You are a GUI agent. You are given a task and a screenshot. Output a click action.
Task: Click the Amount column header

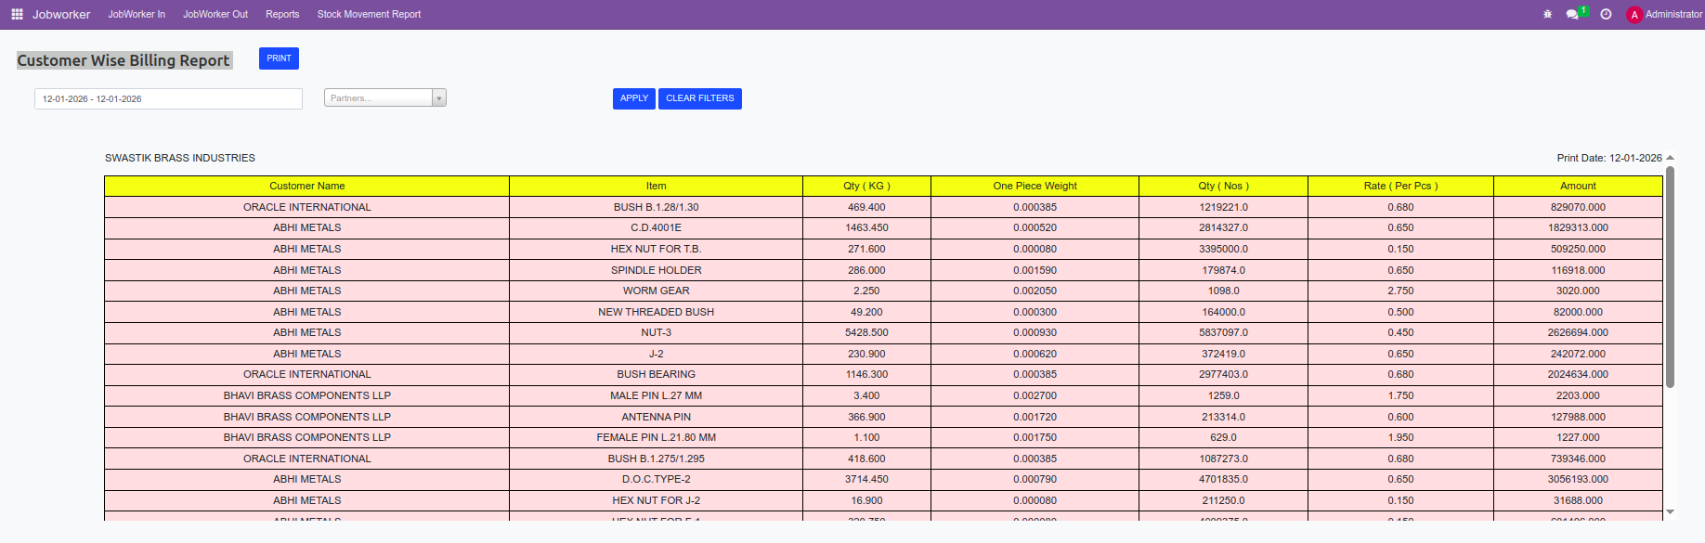coord(1577,186)
